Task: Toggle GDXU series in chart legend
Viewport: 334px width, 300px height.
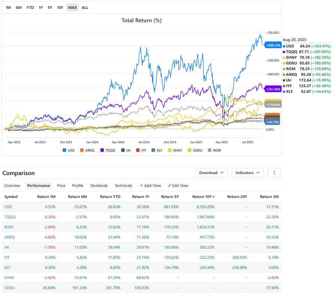Action: click(x=195, y=150)
